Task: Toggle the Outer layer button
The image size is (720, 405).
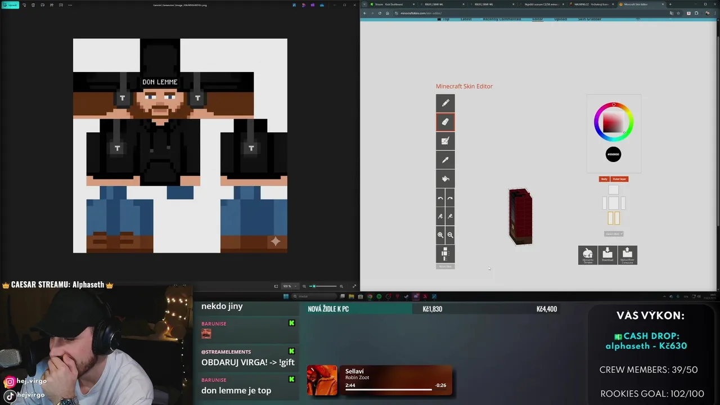Action: [x=619, y=179]
